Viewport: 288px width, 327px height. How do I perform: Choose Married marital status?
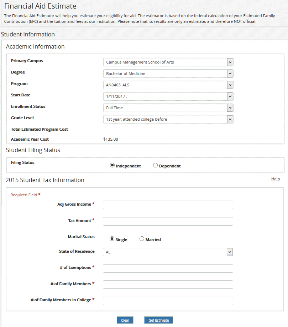pyautogui.click(x=142, y=238)
